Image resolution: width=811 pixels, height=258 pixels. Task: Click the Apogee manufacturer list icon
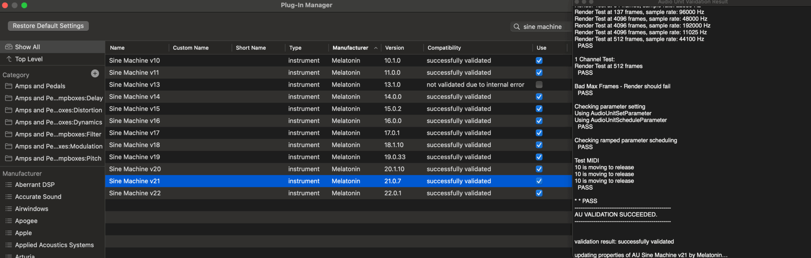coord(9,221)
